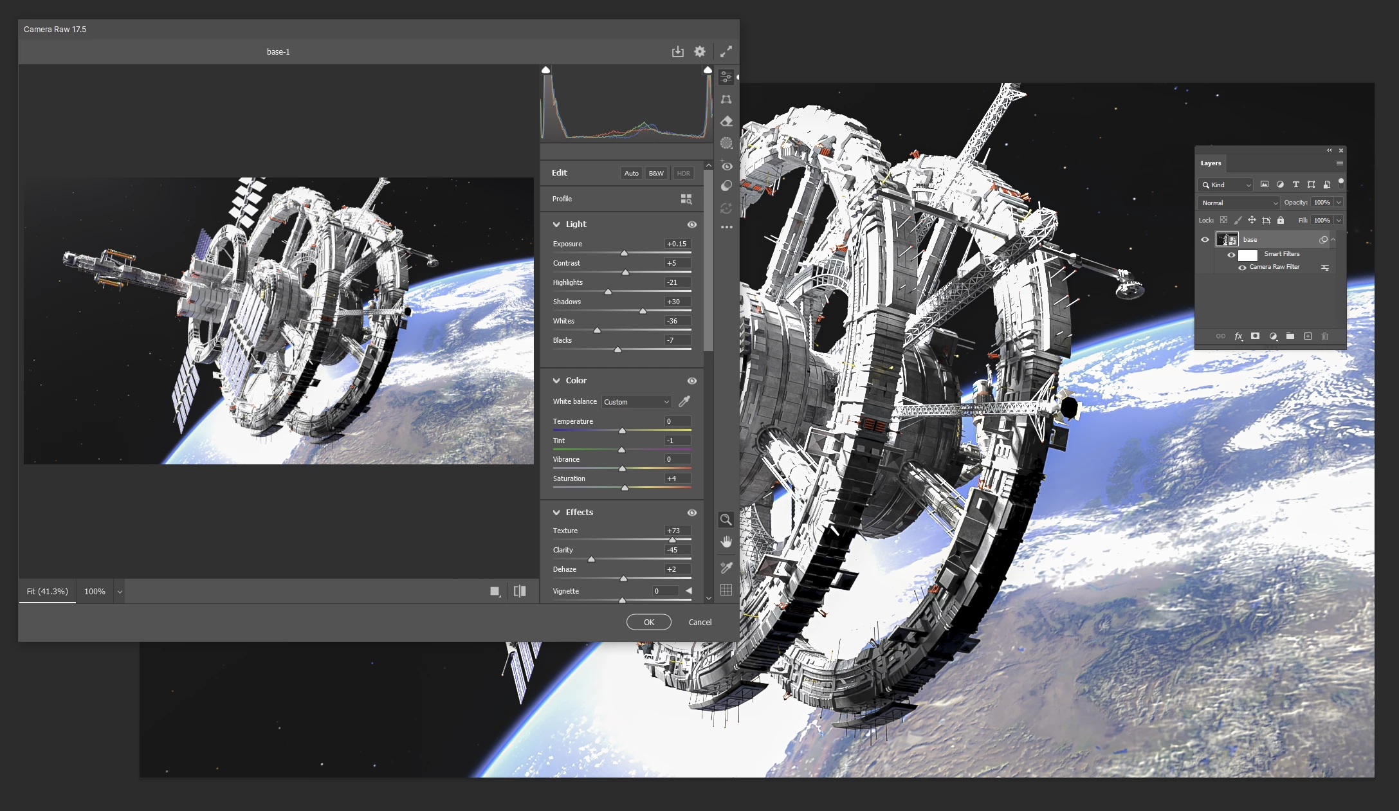
Task: Click the Auto edit button
Action: pos(631,173)
